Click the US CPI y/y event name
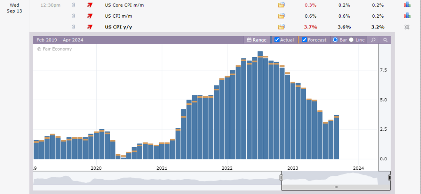 point(118,27)
